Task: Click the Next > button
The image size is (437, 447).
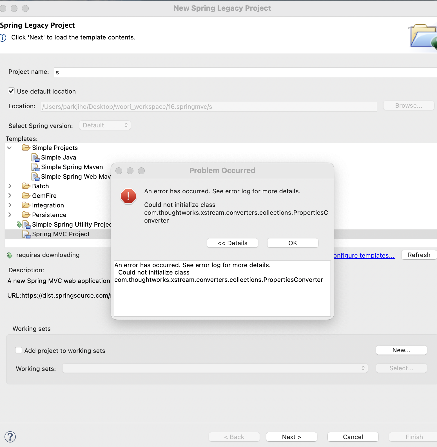Action: click(292, 437)
